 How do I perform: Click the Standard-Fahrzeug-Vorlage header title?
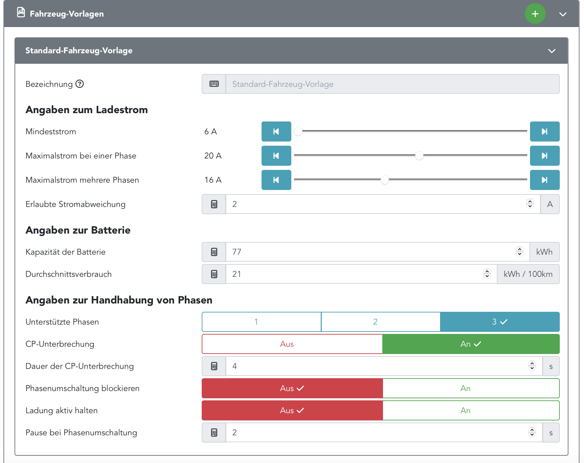click(x=79, y=51)
